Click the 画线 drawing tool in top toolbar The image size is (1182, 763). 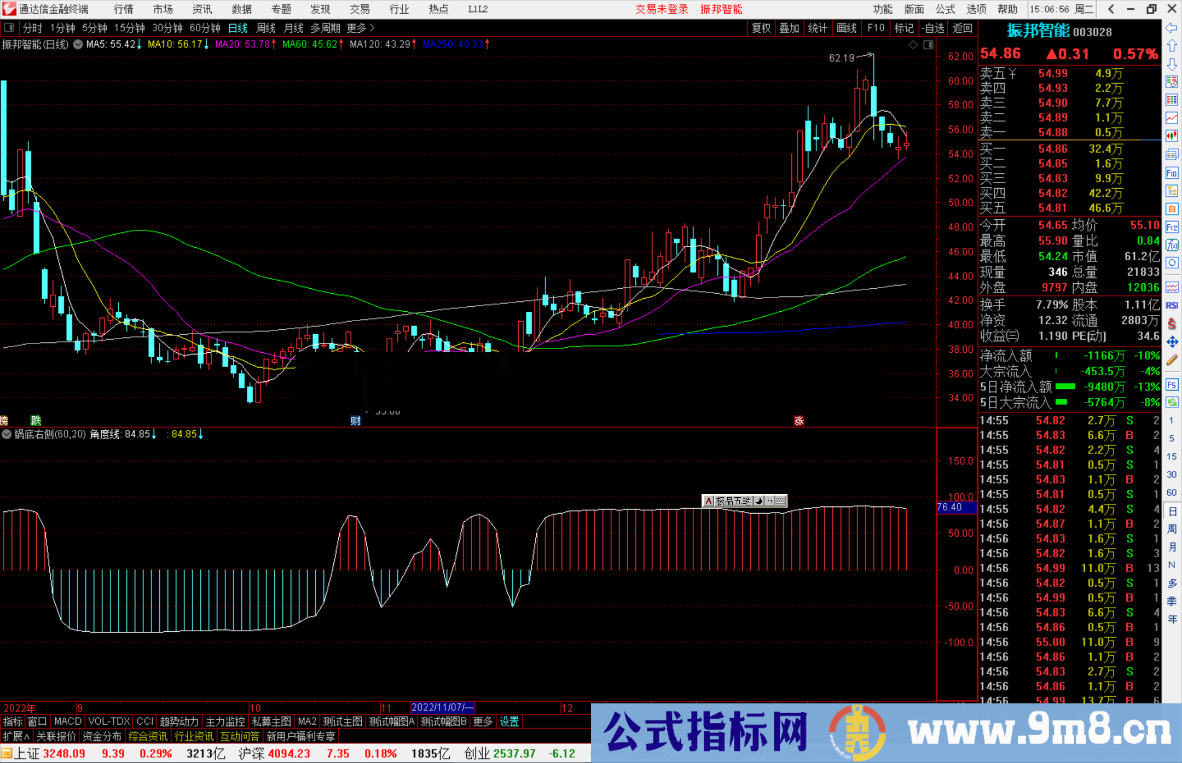tap(847, 28)
